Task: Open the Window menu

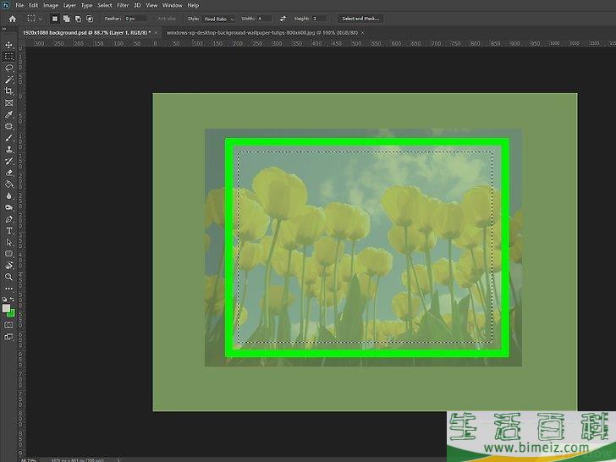Action: (x=172, y=5)
